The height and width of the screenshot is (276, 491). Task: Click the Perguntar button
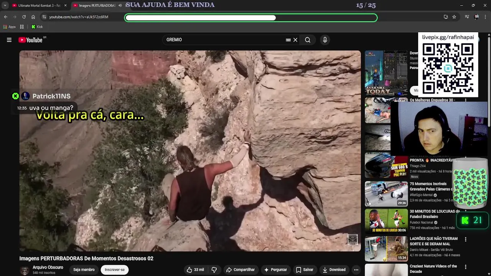(275, 270)
